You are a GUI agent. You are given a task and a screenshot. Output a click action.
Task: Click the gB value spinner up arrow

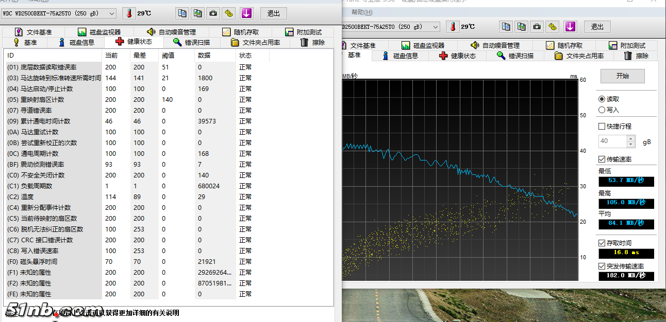[631, 138]
